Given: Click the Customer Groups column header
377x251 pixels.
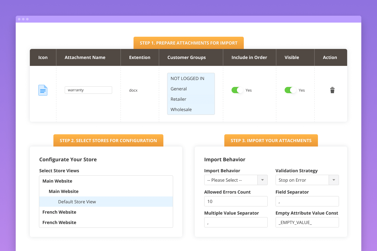Looking at the screenshot, I should tap(187, 57).
